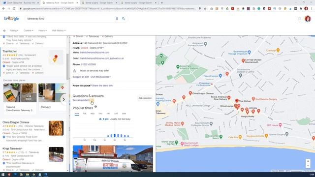Image resolution: width=315 pixels, height=177 pixels.
Task: Click See all questions link
Action: click(83, 100)
